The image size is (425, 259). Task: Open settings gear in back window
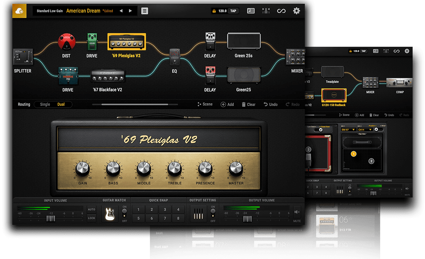(x=407, y=51)
